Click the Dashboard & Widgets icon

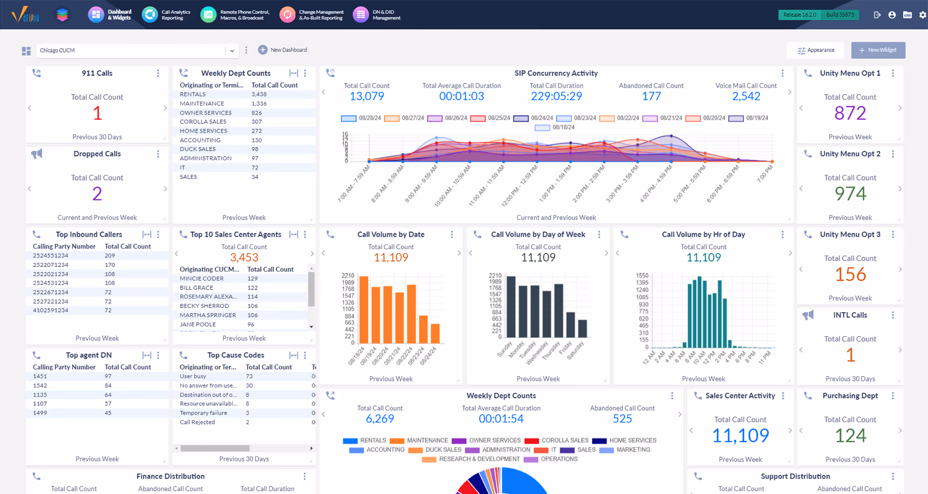click(96, 15)
